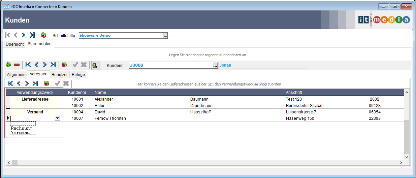Go to next record in customer toolbar
The width and height of the screenshot is (416, 178).
pos(44,65)
